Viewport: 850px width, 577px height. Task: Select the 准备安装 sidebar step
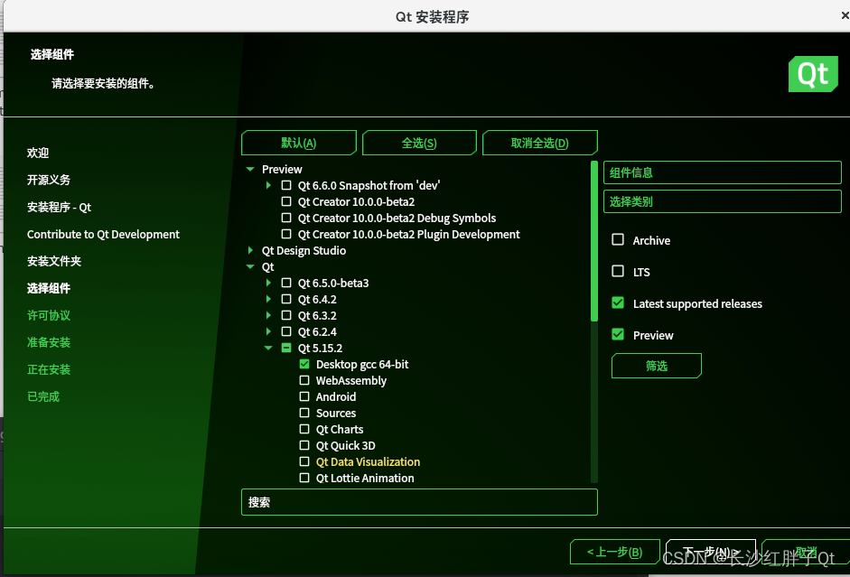[x=49, y=342]
